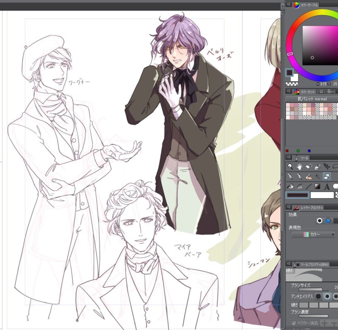Click the border effect white-ring circle icon

click(x=319, y=221)
